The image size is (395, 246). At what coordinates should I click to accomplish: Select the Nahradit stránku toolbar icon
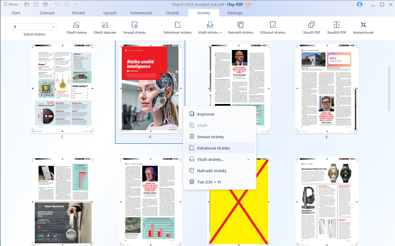tap(240, 25)
